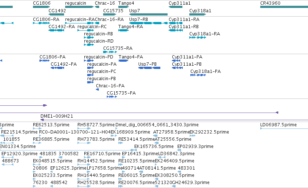This screenshot has height=188, width=308.
Task: Select EST AT27958.5prime
Action: (172, 132)
